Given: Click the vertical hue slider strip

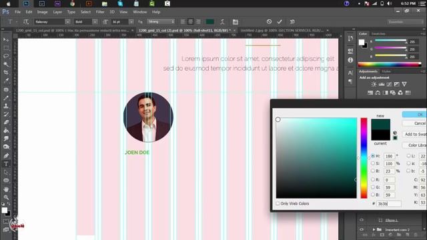Looking at the screenshot, I should point(364,158).
